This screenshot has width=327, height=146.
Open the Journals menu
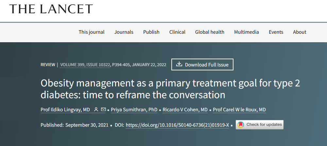coord(124,32)
